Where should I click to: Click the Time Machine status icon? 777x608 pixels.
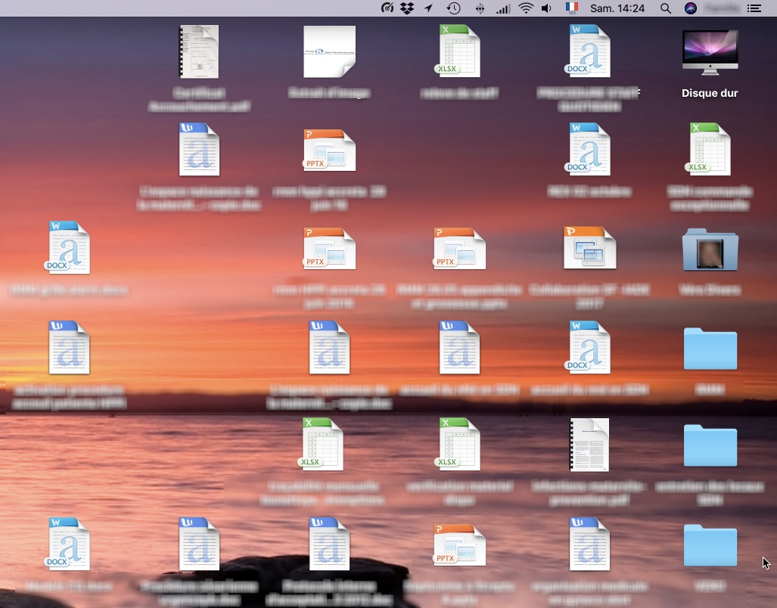(x=453, y=8)
